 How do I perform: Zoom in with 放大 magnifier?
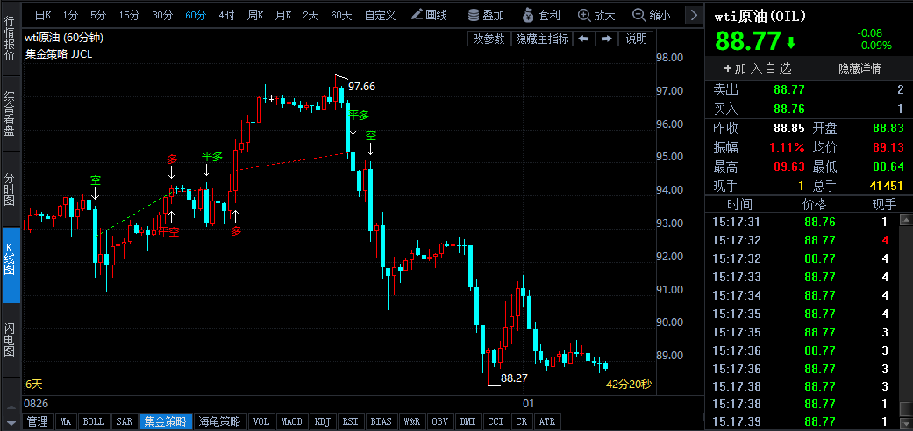pos(597,15)
